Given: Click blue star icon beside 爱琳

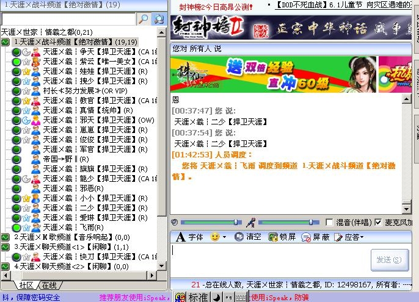Looking at the screenshot, I should tap(26, 218).
